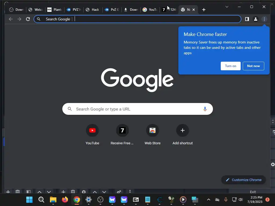
Task: Start a voice search with the microphone icon
Action: (205, 109)
